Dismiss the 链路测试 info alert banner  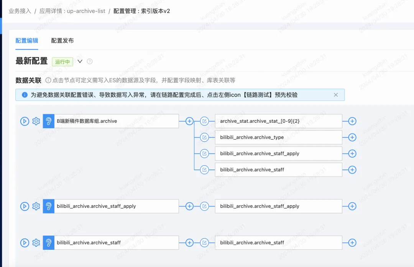[336, 95]
